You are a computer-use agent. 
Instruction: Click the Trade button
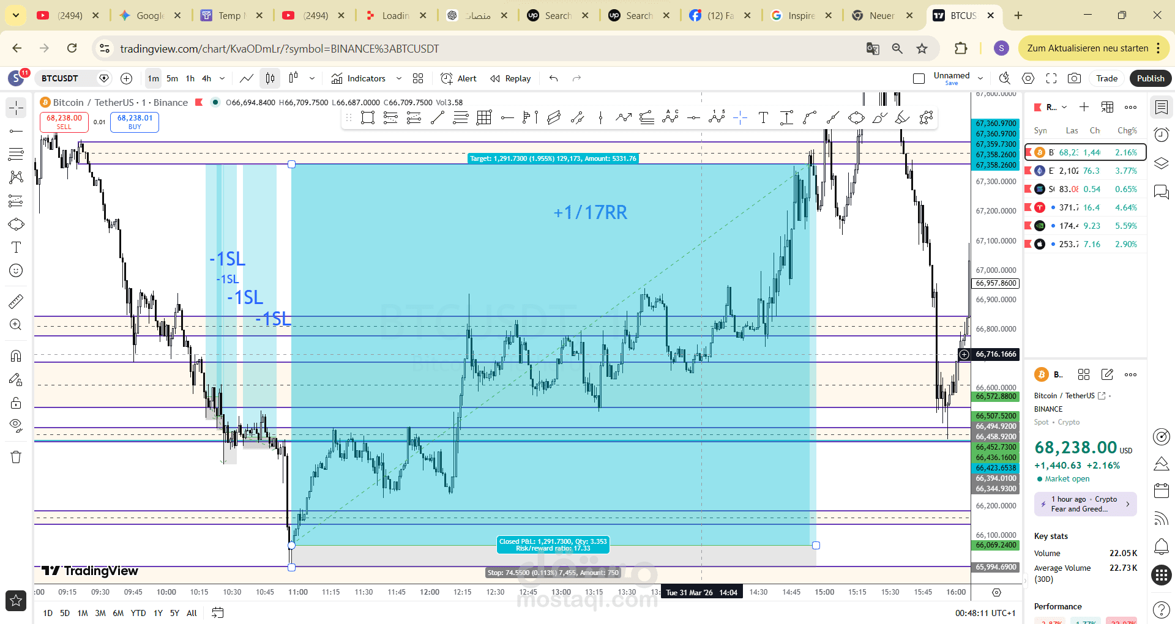[1106, 78]
